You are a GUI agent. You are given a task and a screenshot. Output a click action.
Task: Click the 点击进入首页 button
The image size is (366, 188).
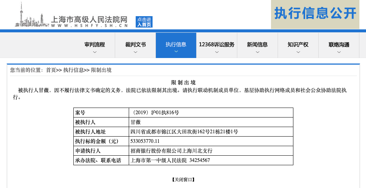click(144, 22)
